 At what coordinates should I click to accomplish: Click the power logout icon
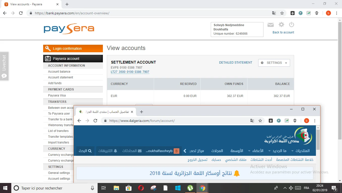pyautogui.click(x=291, y=25)
